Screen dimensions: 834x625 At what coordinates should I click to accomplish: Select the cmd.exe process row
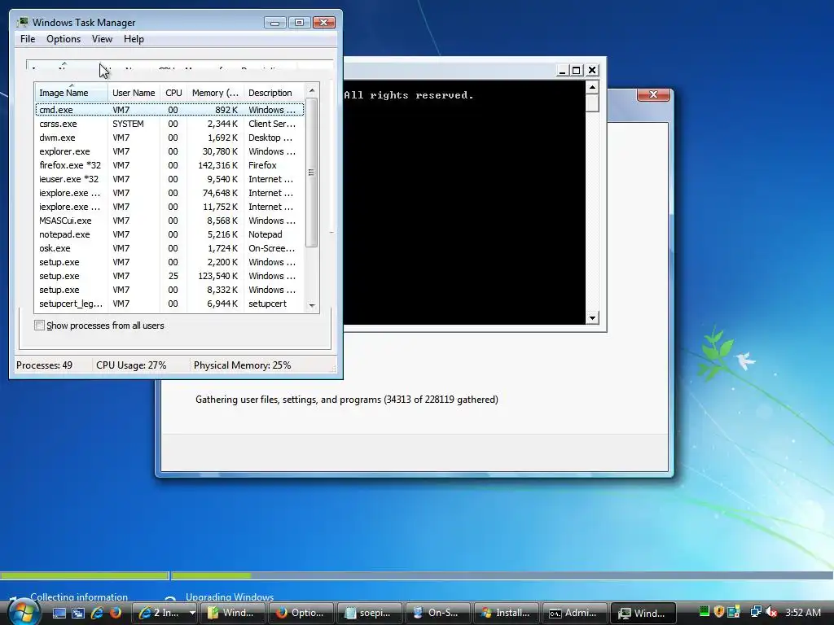click(x=169, y=110)
